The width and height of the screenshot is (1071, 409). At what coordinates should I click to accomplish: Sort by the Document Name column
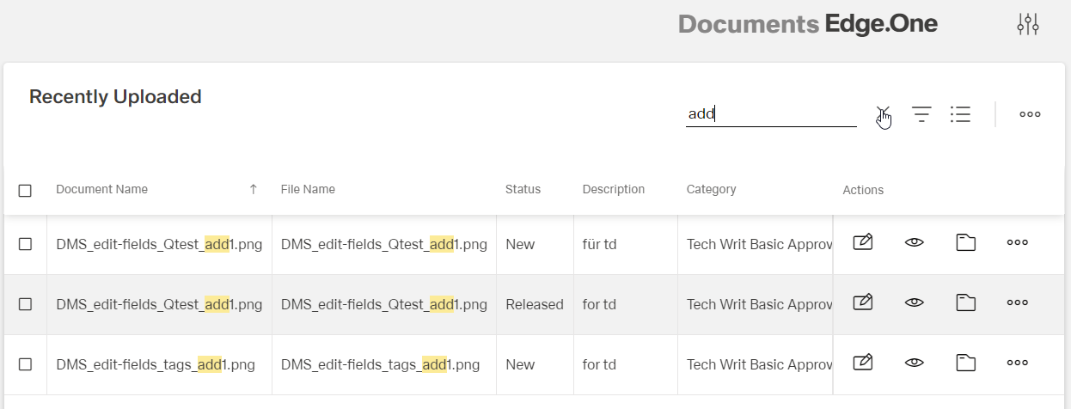pos(102,189)
